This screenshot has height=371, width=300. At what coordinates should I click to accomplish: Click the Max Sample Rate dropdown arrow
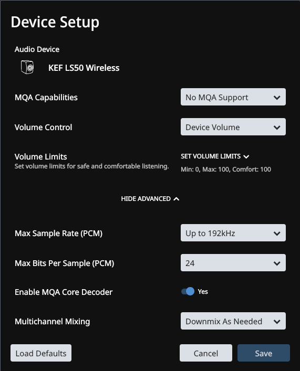[x=277, y=234]
